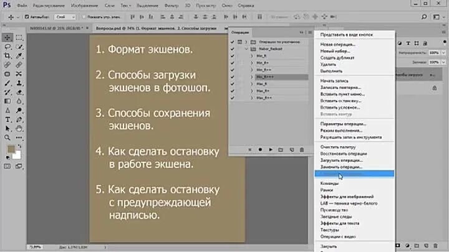
Task: Select the Lasso tool
Action: coord(7,47)
